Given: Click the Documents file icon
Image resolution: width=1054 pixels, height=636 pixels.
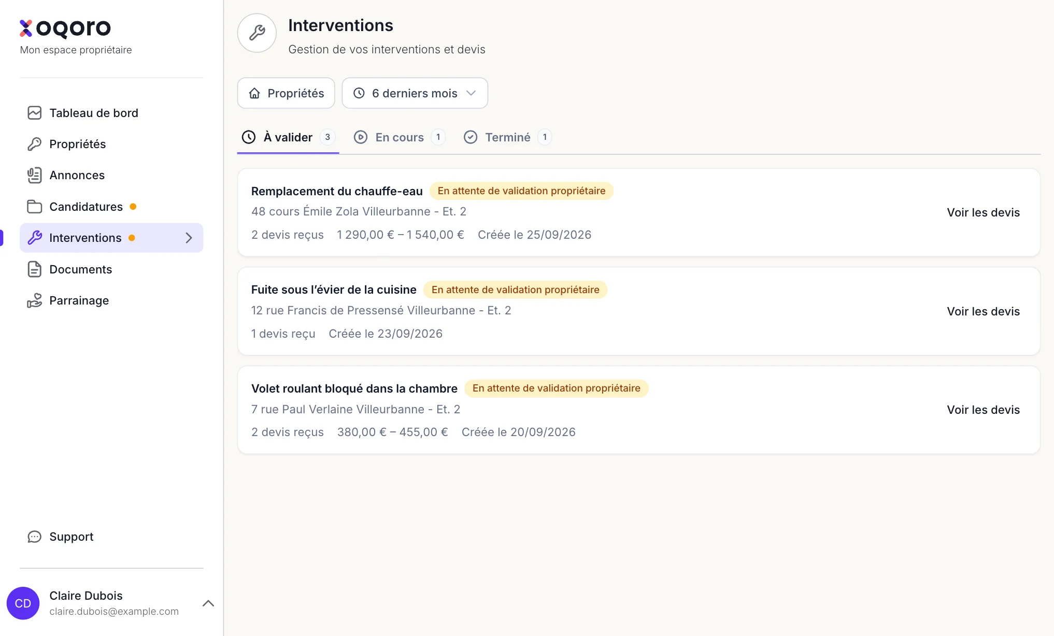Looking at the screenshot, I should pyautogui.click(x=34, y=269).
